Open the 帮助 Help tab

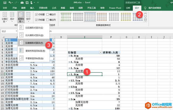[x=102, y=8]
